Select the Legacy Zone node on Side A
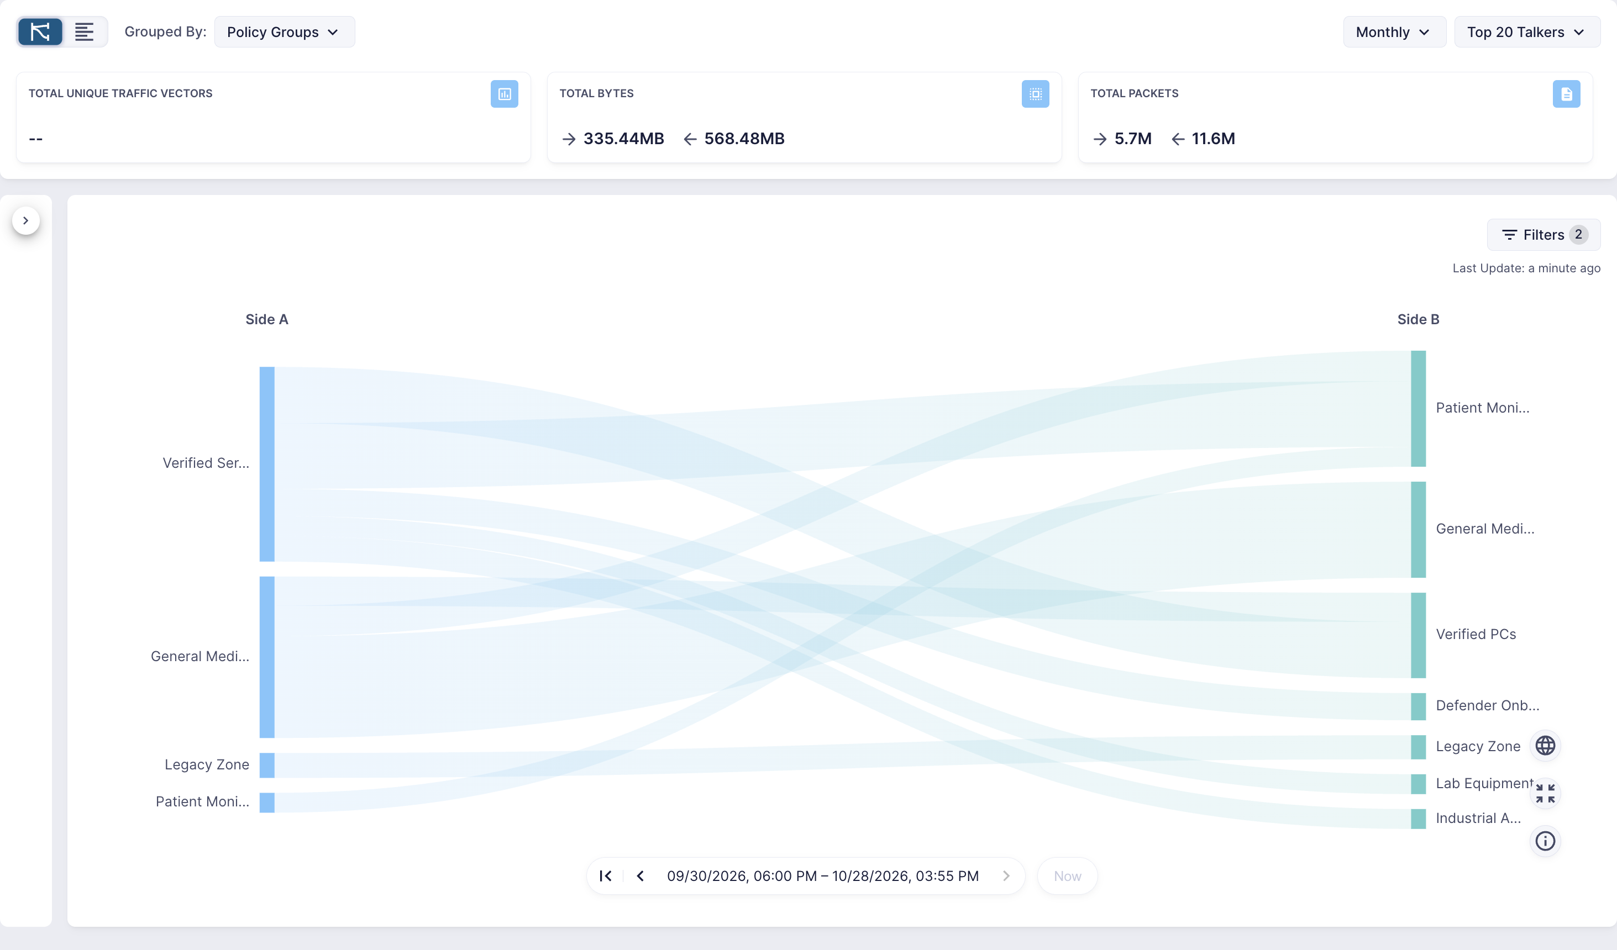1617x950 pixels. [x=267, y=766]
